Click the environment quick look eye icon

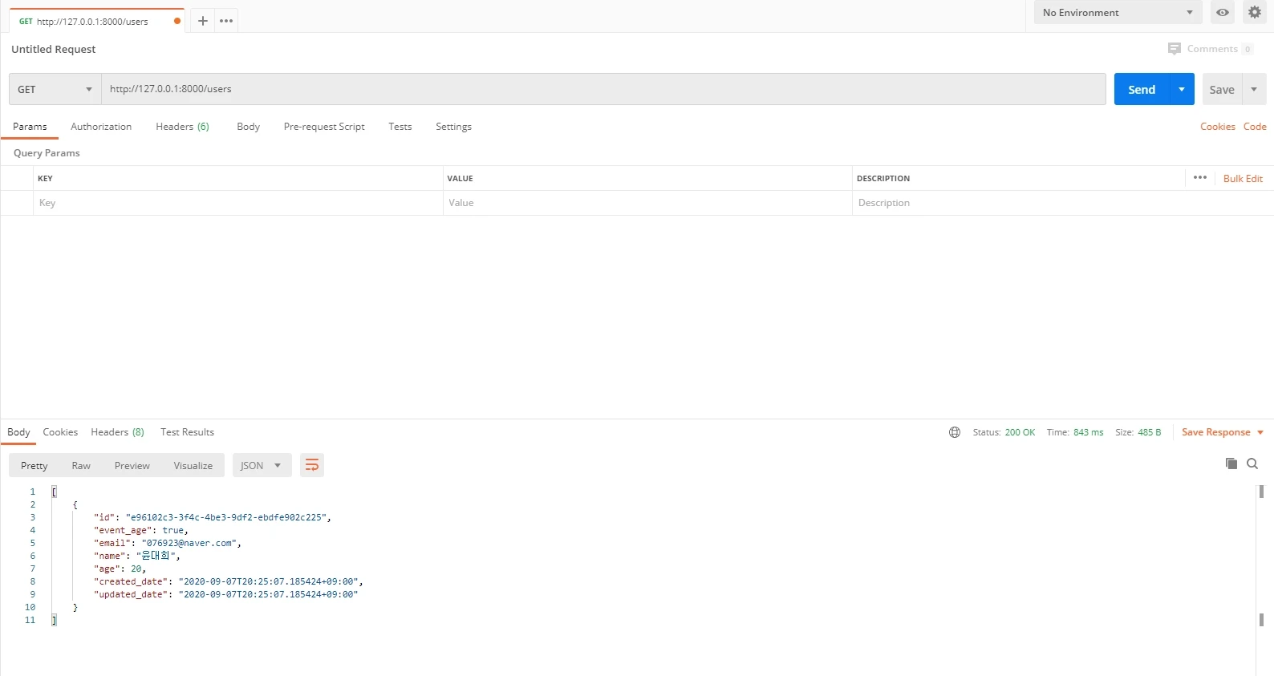point(1222,13)
